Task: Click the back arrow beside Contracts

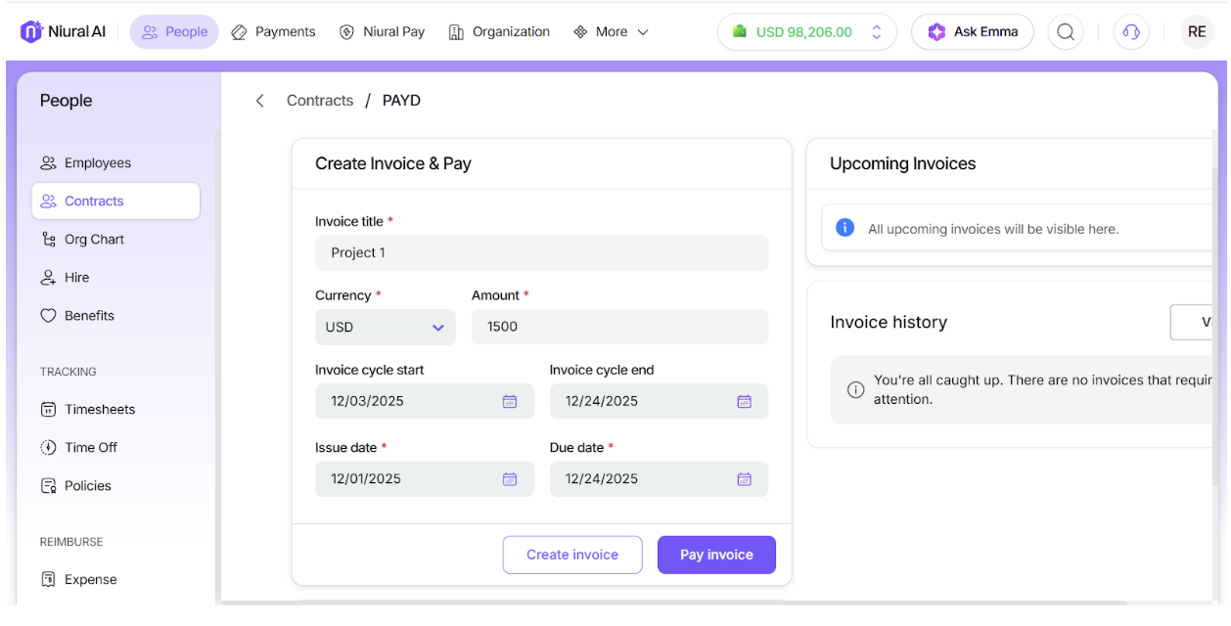Action: click(x=259, y=101)
